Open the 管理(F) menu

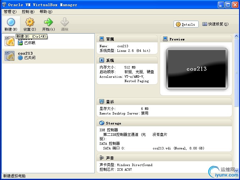[x=10, y=12]
